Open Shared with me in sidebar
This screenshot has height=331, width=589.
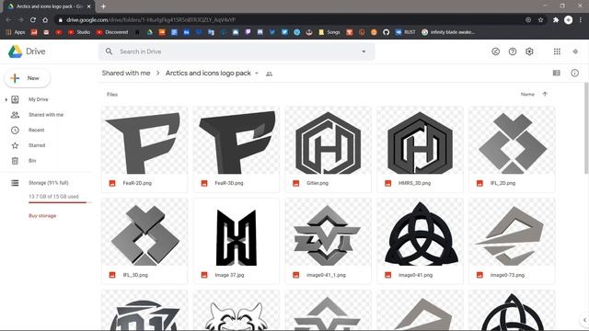coord(46,115)
